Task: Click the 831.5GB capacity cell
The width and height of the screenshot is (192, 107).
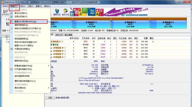Action: coord(144,45)
